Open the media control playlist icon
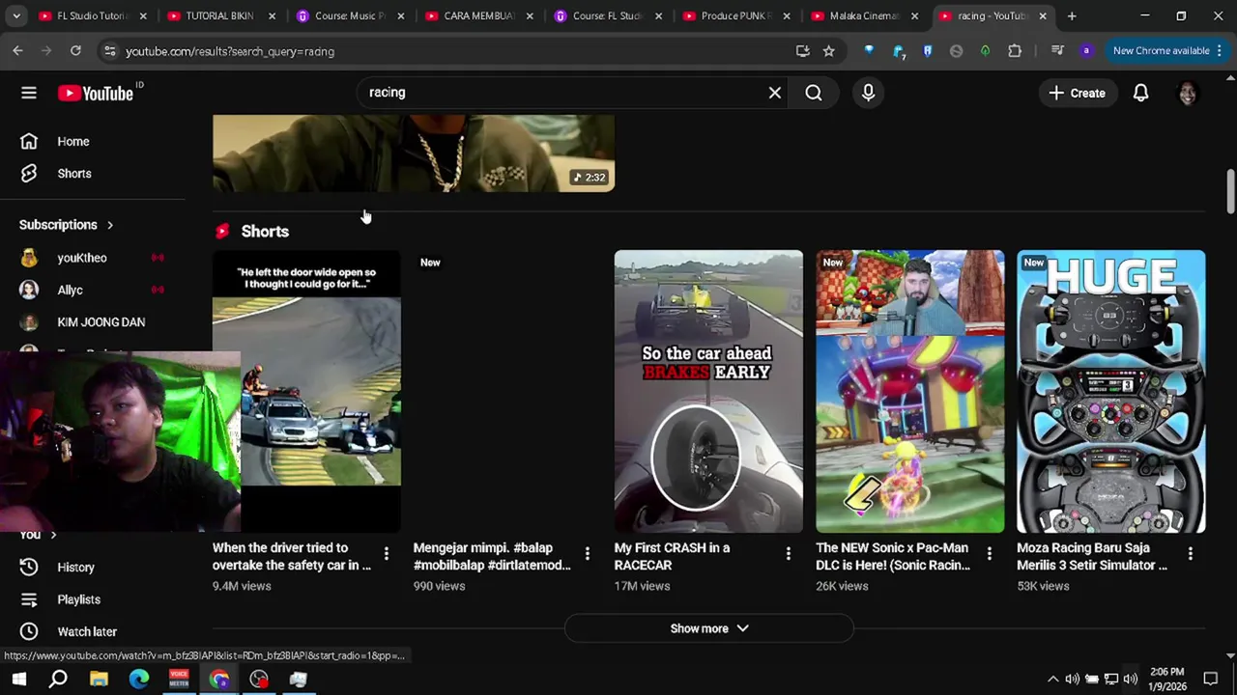The width and height of the screenshot is (1237, 695). (1057, 50)
